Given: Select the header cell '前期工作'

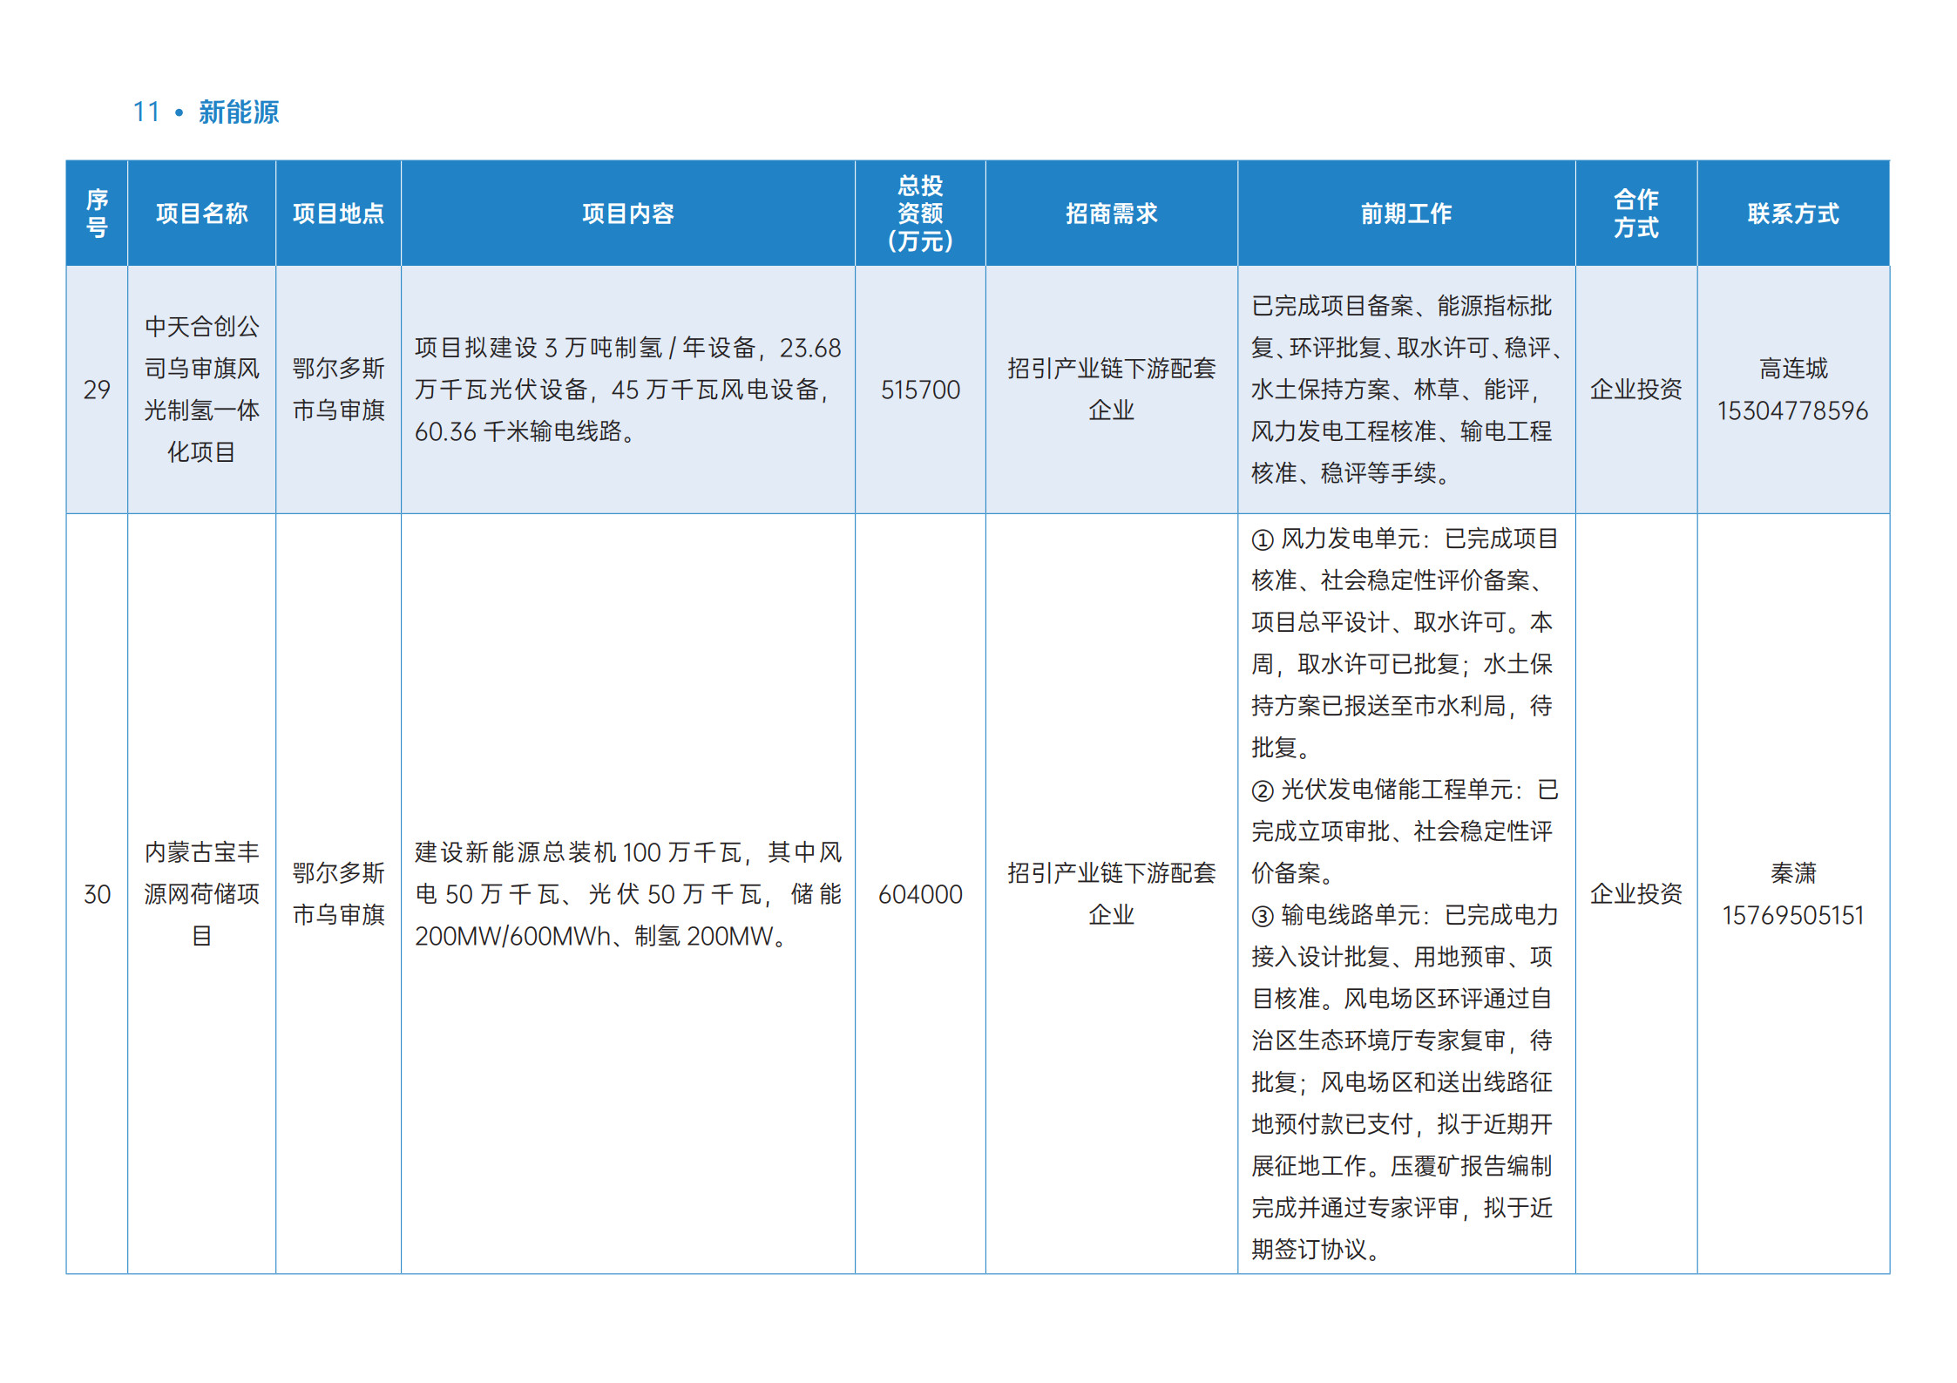Looking at the screenshot, I should (1406, 214).
